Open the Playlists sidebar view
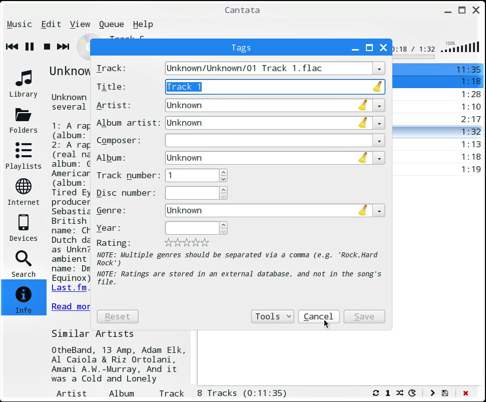 point(24,156)
